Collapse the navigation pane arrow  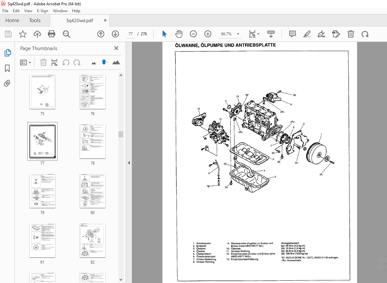(129, 163)
